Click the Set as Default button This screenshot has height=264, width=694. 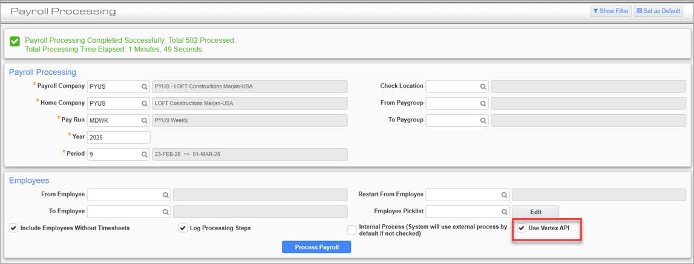coord(658,11)
